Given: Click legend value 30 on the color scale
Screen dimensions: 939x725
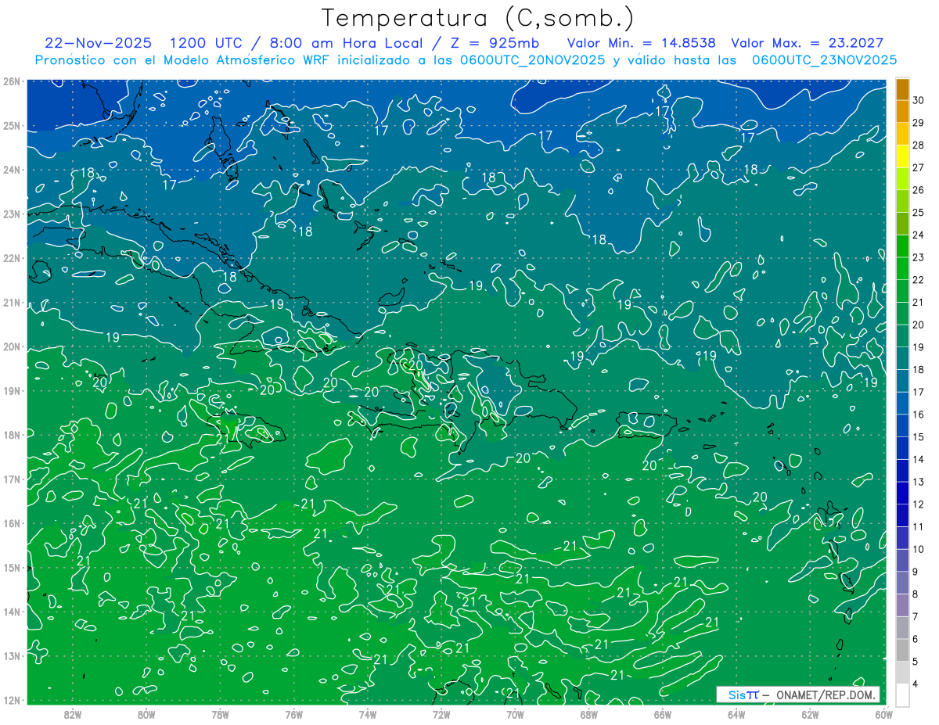Looking at the screenshot, I should click(x=919, y=100).
